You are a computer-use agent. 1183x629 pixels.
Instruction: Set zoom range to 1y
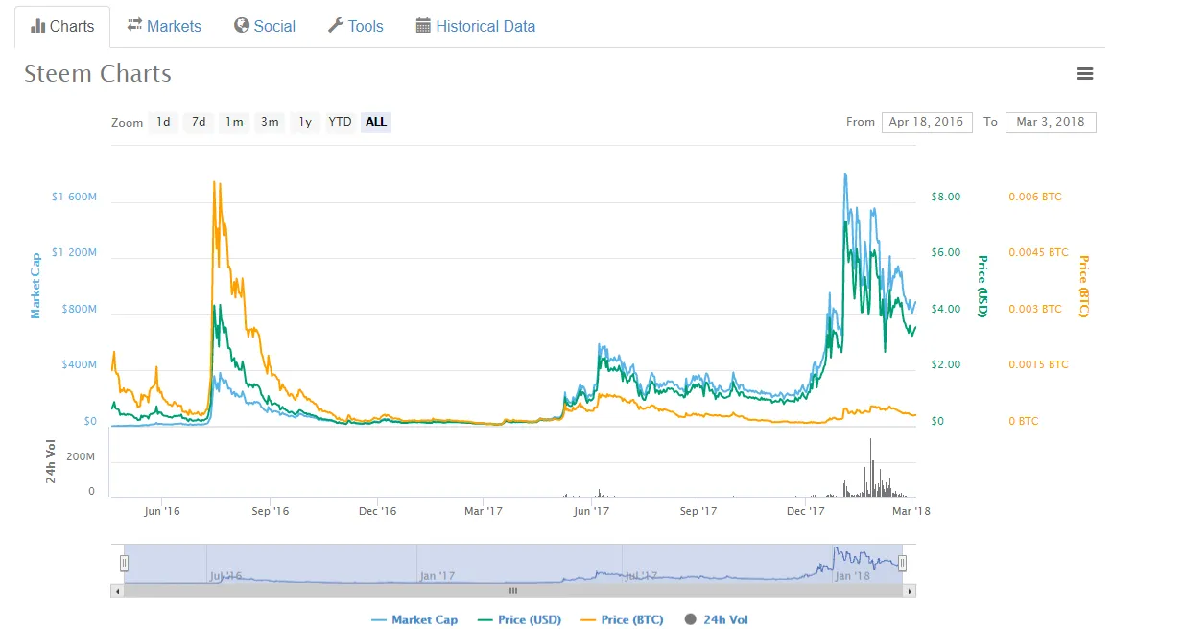pos(305,122)
